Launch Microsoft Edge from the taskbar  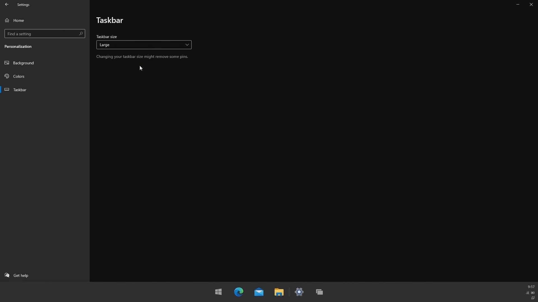pos(239,292)
